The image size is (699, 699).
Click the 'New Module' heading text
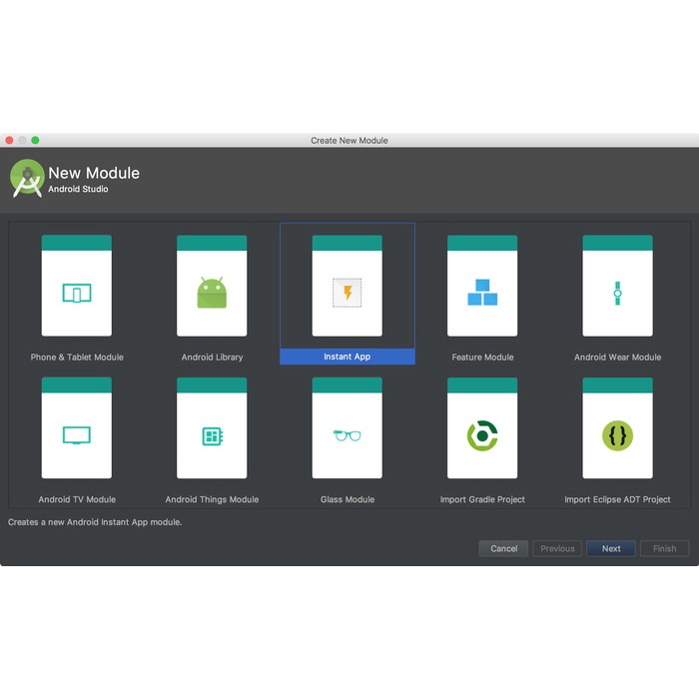[94, 173]
